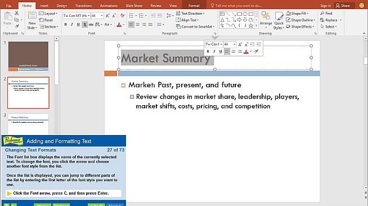Open Shape Fill dropdown
This screenshot has width=368, height=206.
pyautogui.click(x=297, y=14)
